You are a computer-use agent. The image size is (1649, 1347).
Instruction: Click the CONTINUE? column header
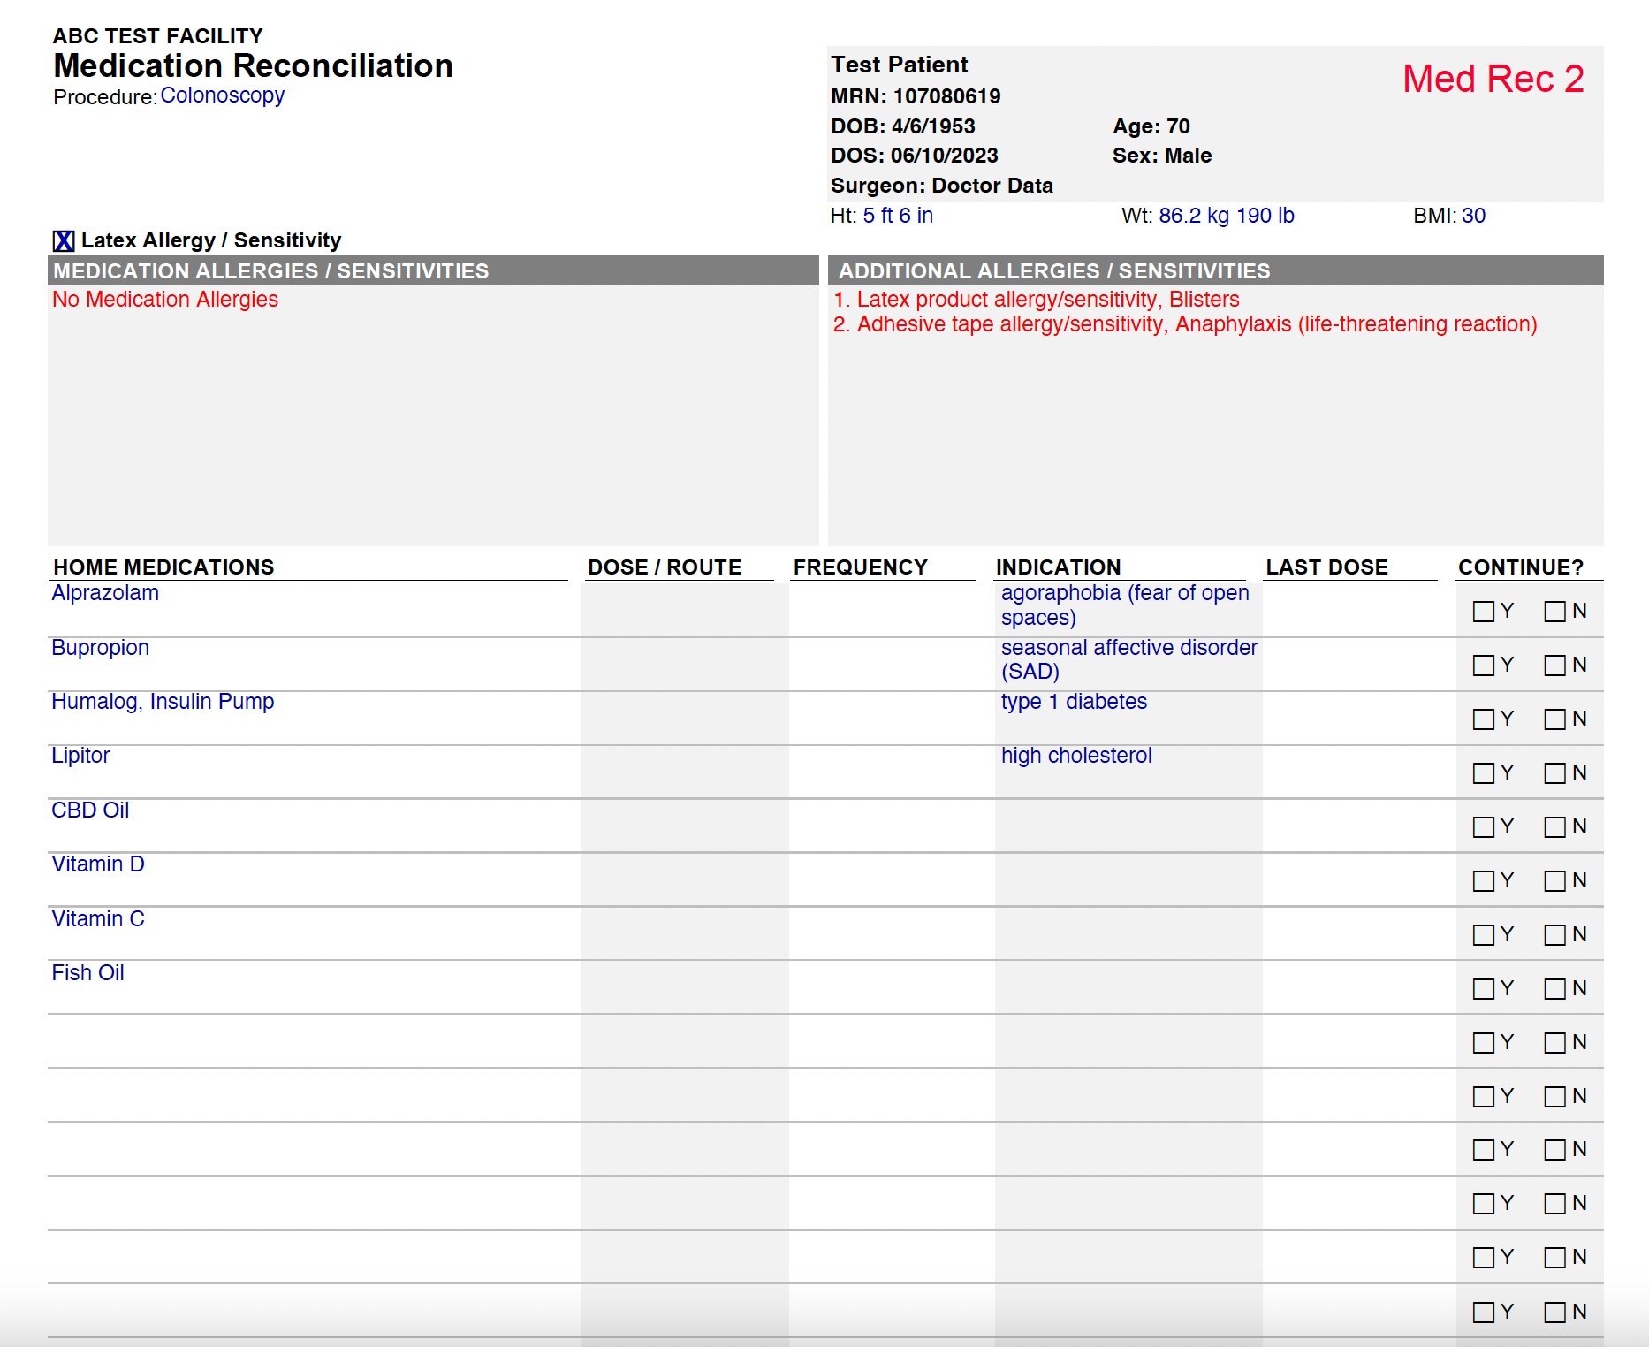pyautogui.click(x=1521, y=567)
